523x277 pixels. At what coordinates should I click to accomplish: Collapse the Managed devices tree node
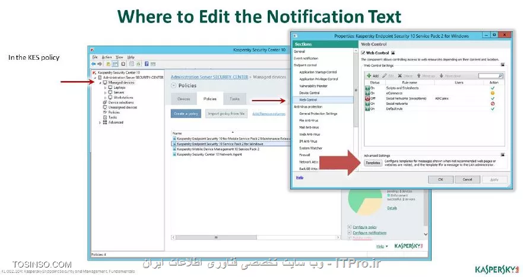(100, 82)
